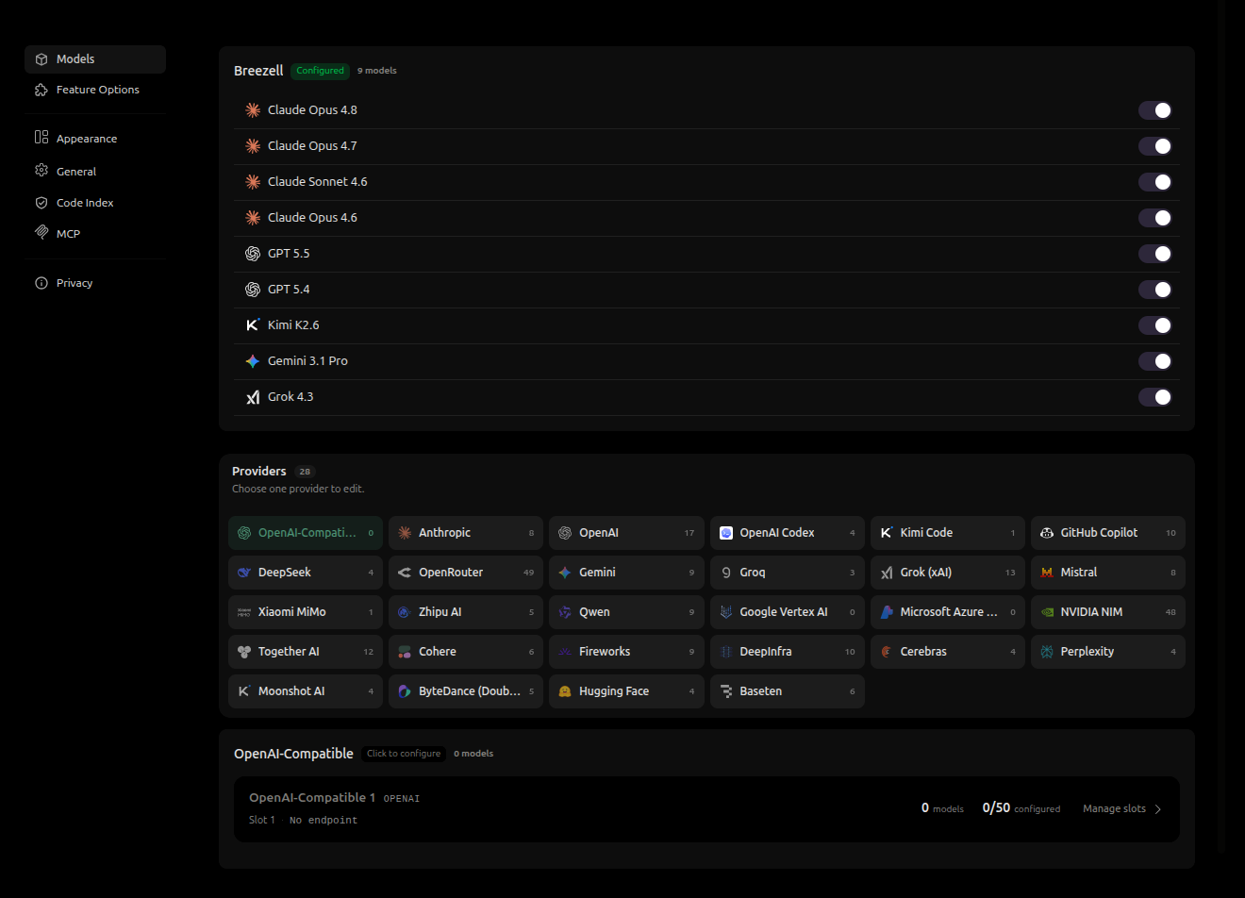Select the Perplexity provider card
This screenshot has height=898, width=1245.
(x=1108, y=652)
